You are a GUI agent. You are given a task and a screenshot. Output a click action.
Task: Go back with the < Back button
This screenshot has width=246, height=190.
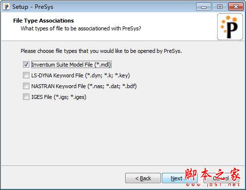pyautogui.click(x=143, y=178)
